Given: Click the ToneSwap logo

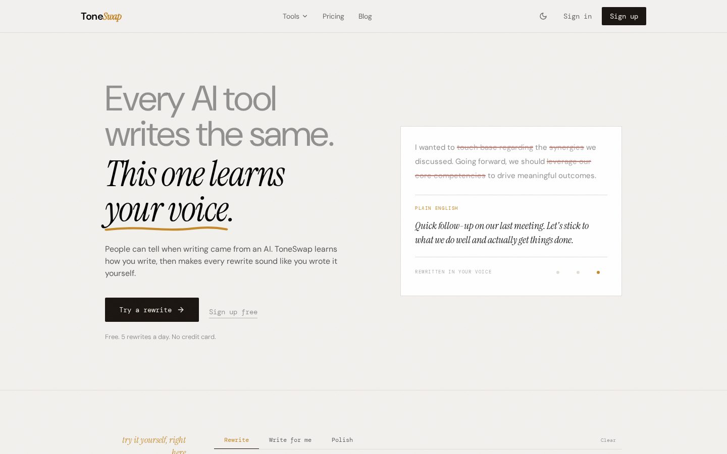Looking at the screenshot, I should (x=101, y=16).
